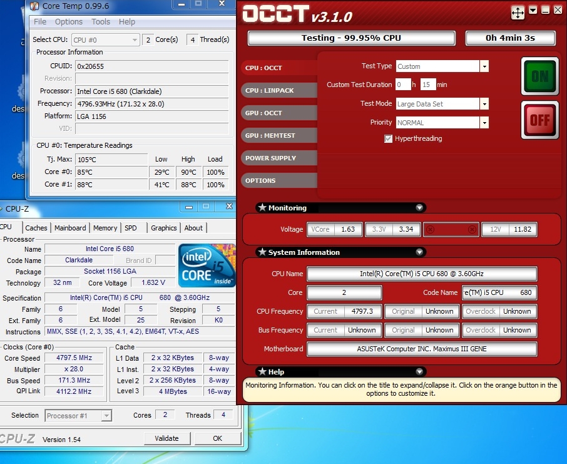Switch to the CPU-Z Memory tab
Viewport: 567px width, 464px height.
click(x=105, y=228)
